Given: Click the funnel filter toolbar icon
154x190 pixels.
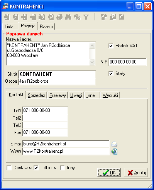Looking at the screenshot, I should (x=86, y=17).
